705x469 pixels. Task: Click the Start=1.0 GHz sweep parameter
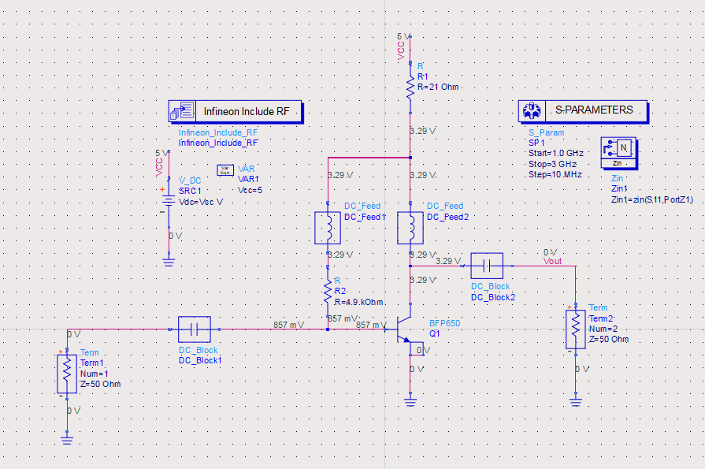(x=556, y=153)
